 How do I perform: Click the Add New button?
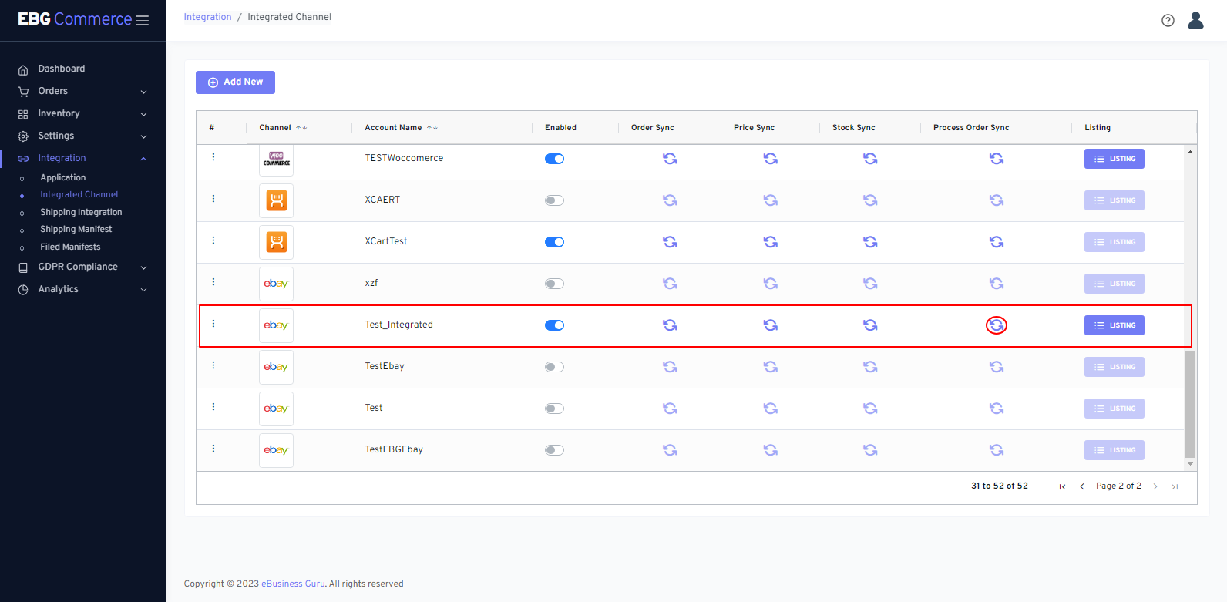[235, 82]
